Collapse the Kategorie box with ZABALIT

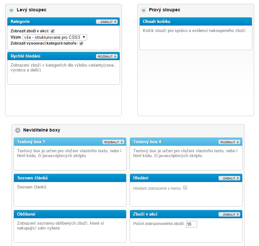click(107, 22)
